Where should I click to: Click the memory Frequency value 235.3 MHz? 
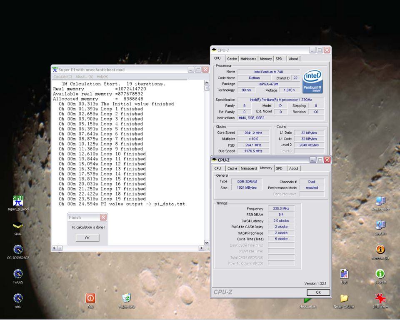[281, 208]
